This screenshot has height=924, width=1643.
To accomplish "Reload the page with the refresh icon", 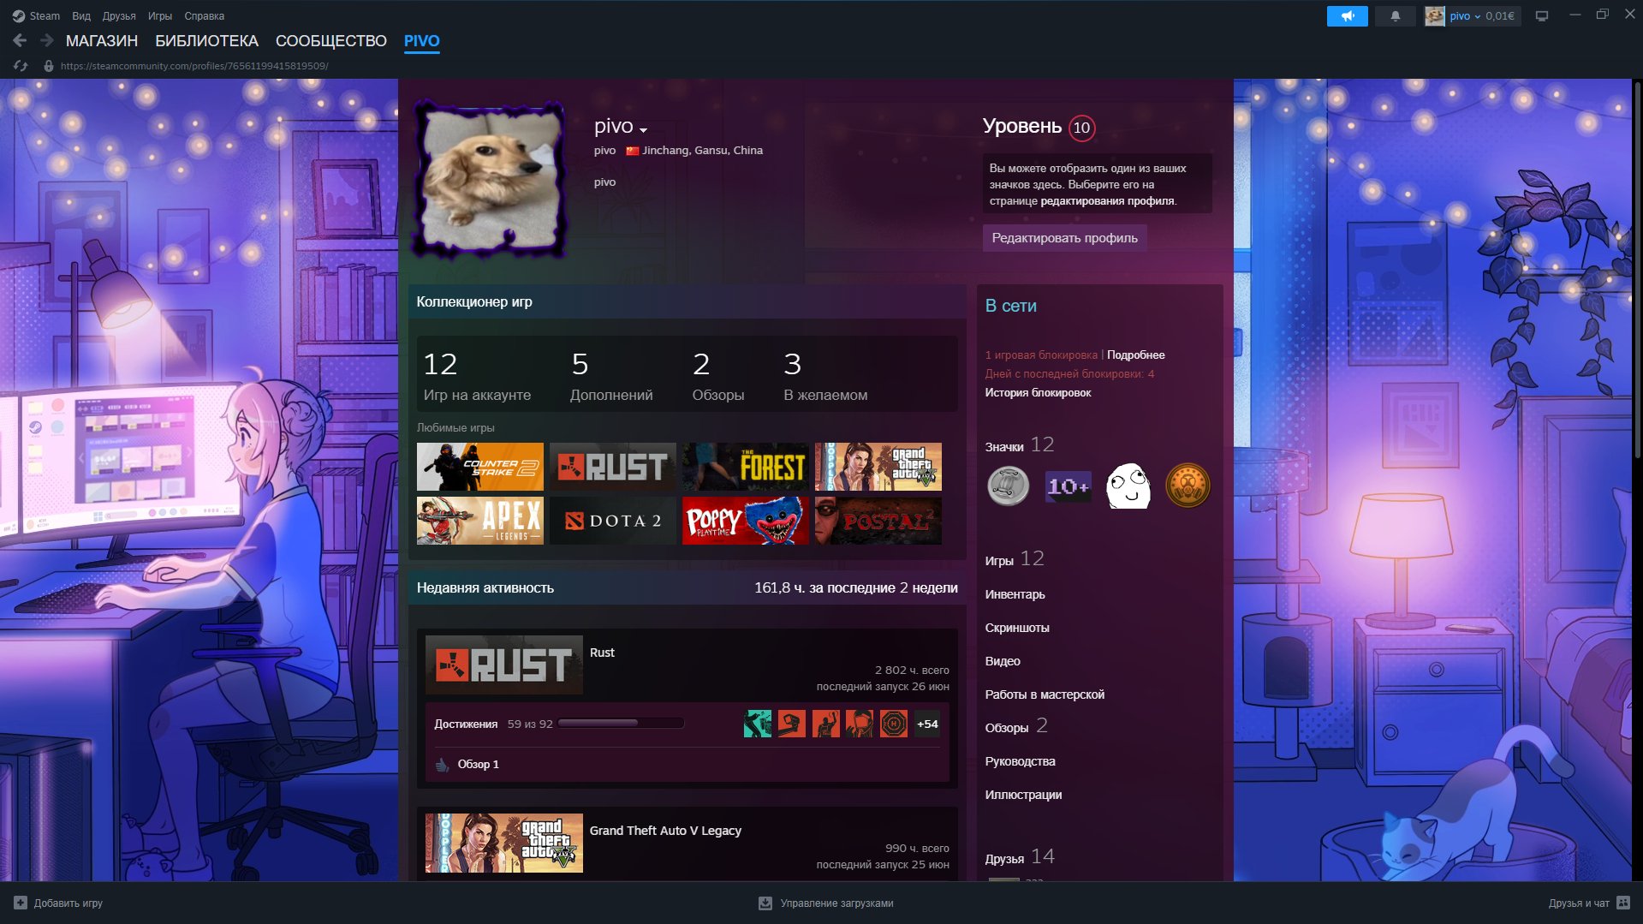I will click(21, 66).
